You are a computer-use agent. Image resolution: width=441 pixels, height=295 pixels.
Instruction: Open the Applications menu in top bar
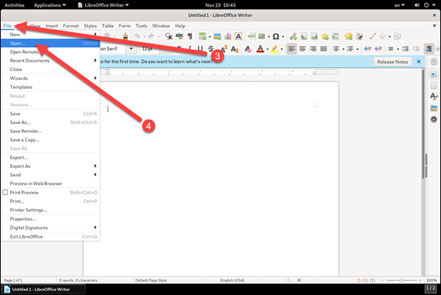50,5
